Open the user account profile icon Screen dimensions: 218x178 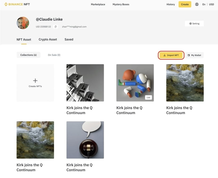(197, 4)
